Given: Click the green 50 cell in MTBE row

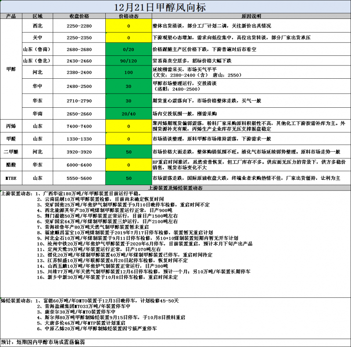Looking at the screenshot, I should pos(129,178).
